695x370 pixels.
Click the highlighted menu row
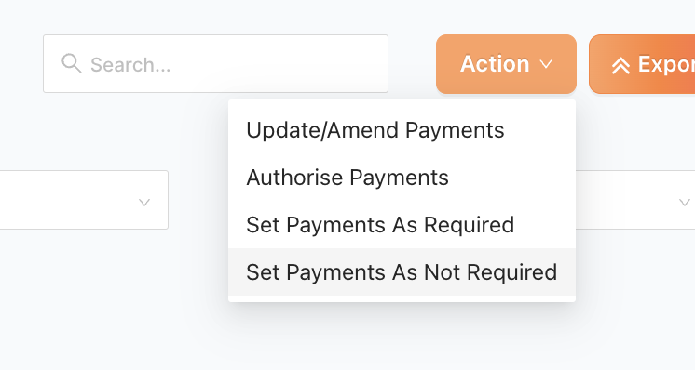[402, 271]
